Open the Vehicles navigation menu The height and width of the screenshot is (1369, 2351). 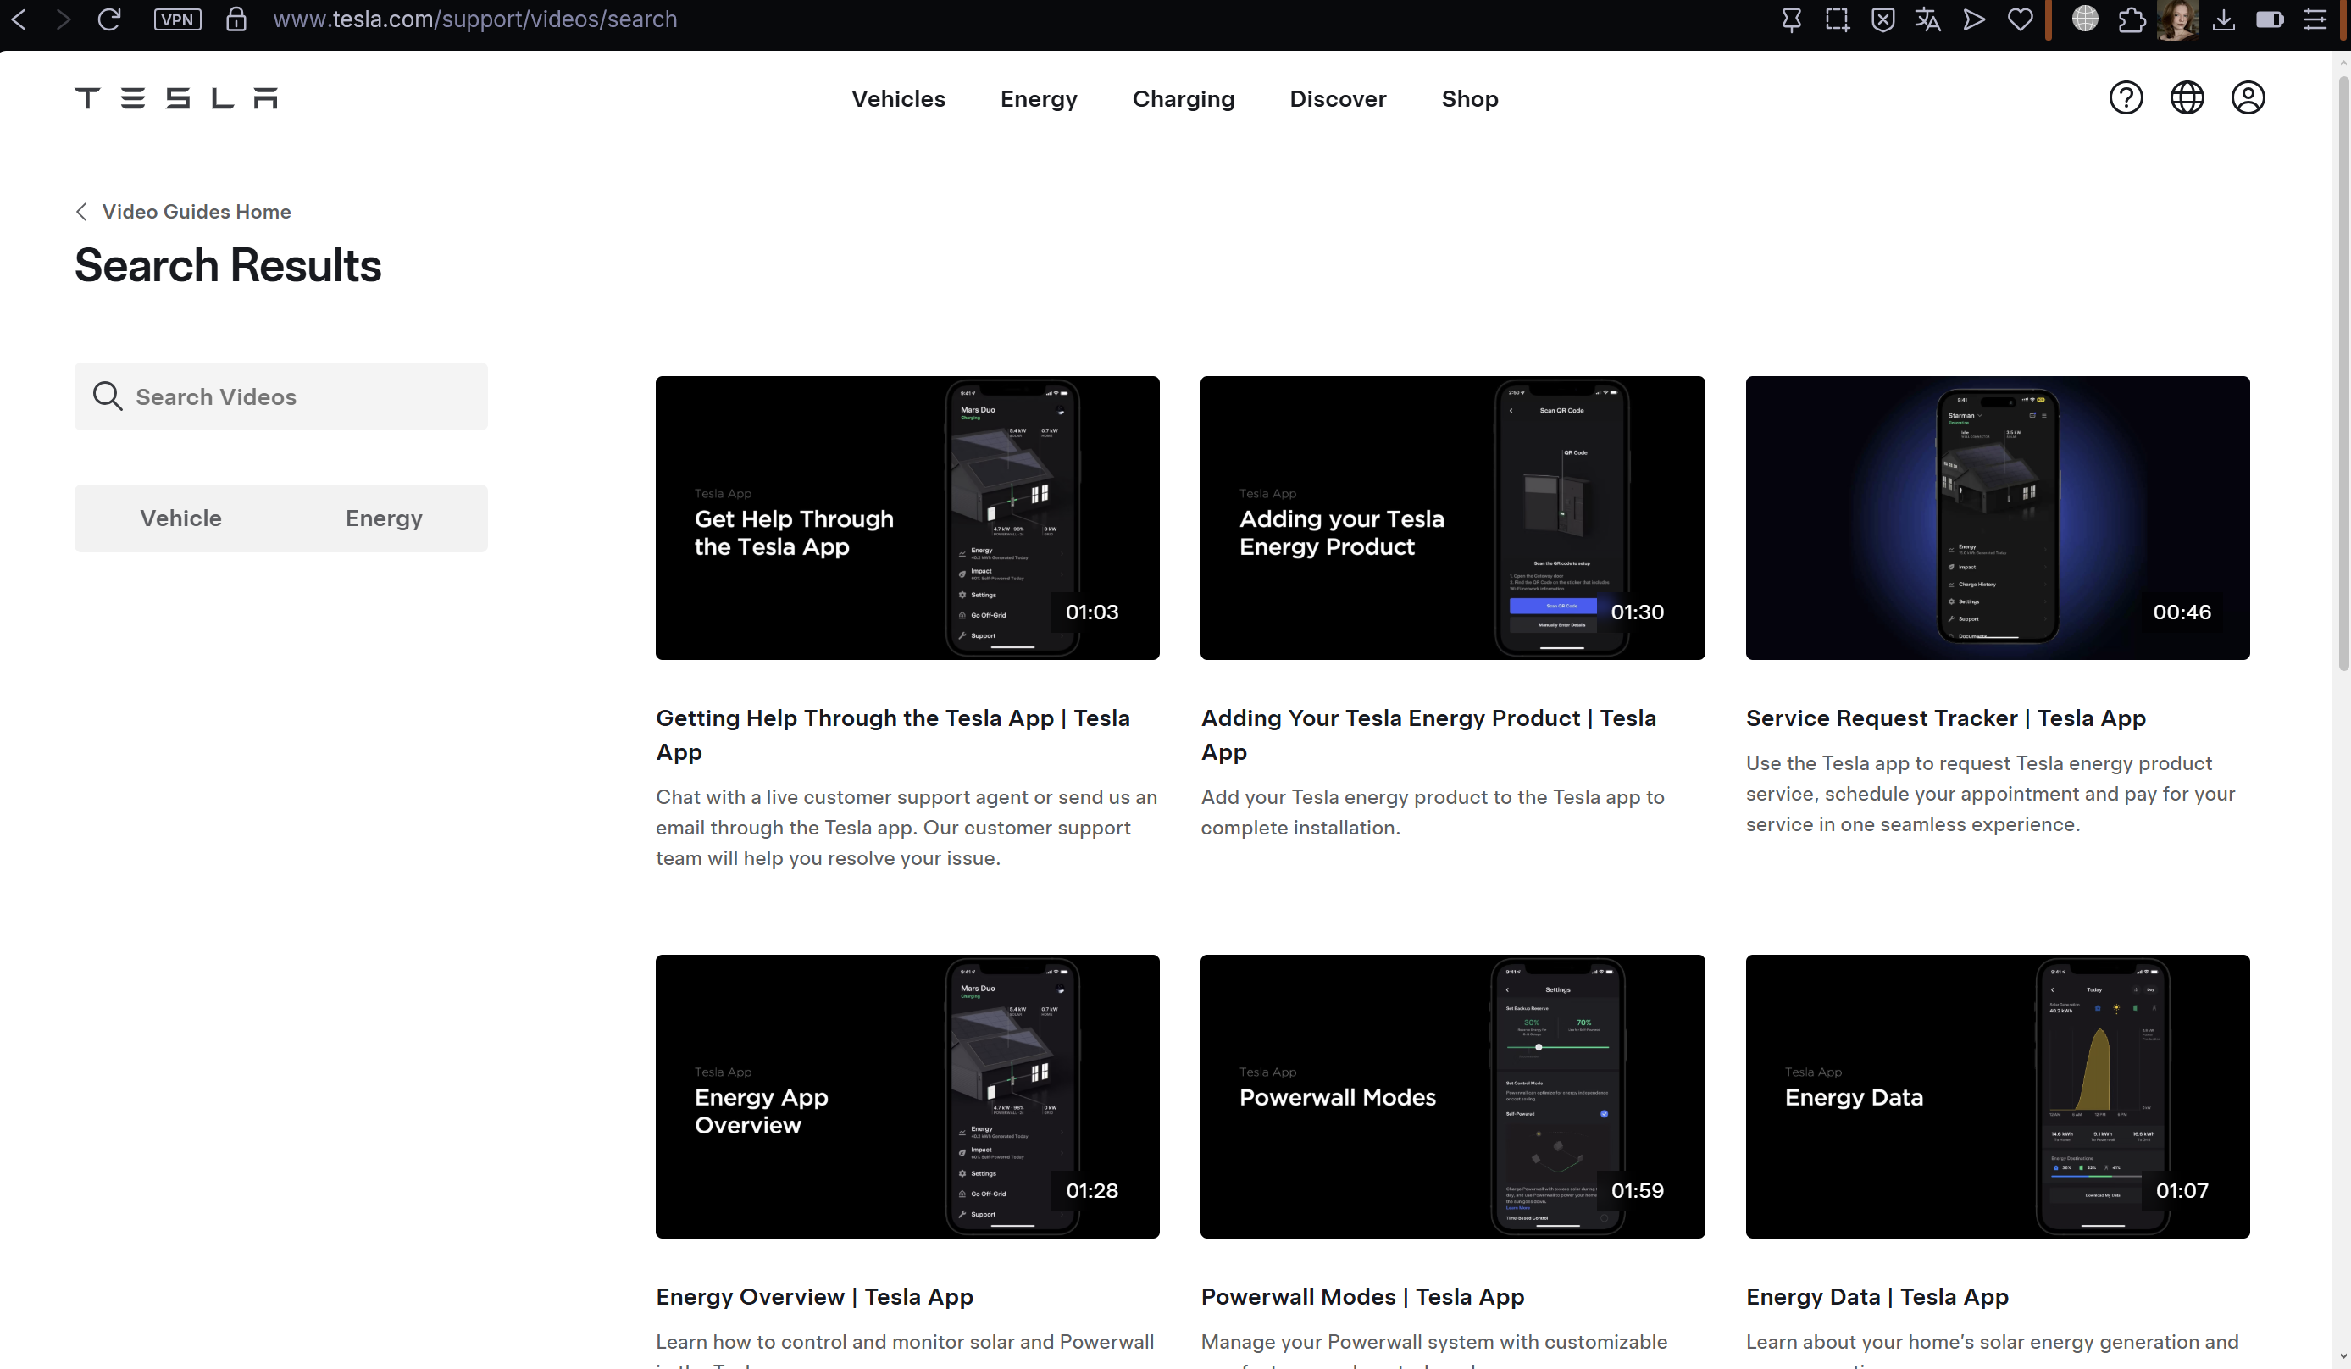(x=897, y=99)
